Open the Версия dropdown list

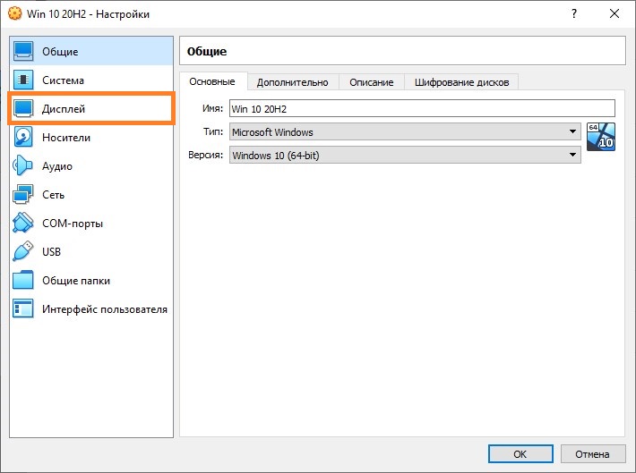(x=404, y=155)
